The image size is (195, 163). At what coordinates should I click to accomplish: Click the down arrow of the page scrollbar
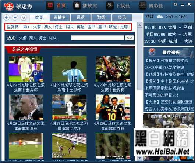pos(140,158)
